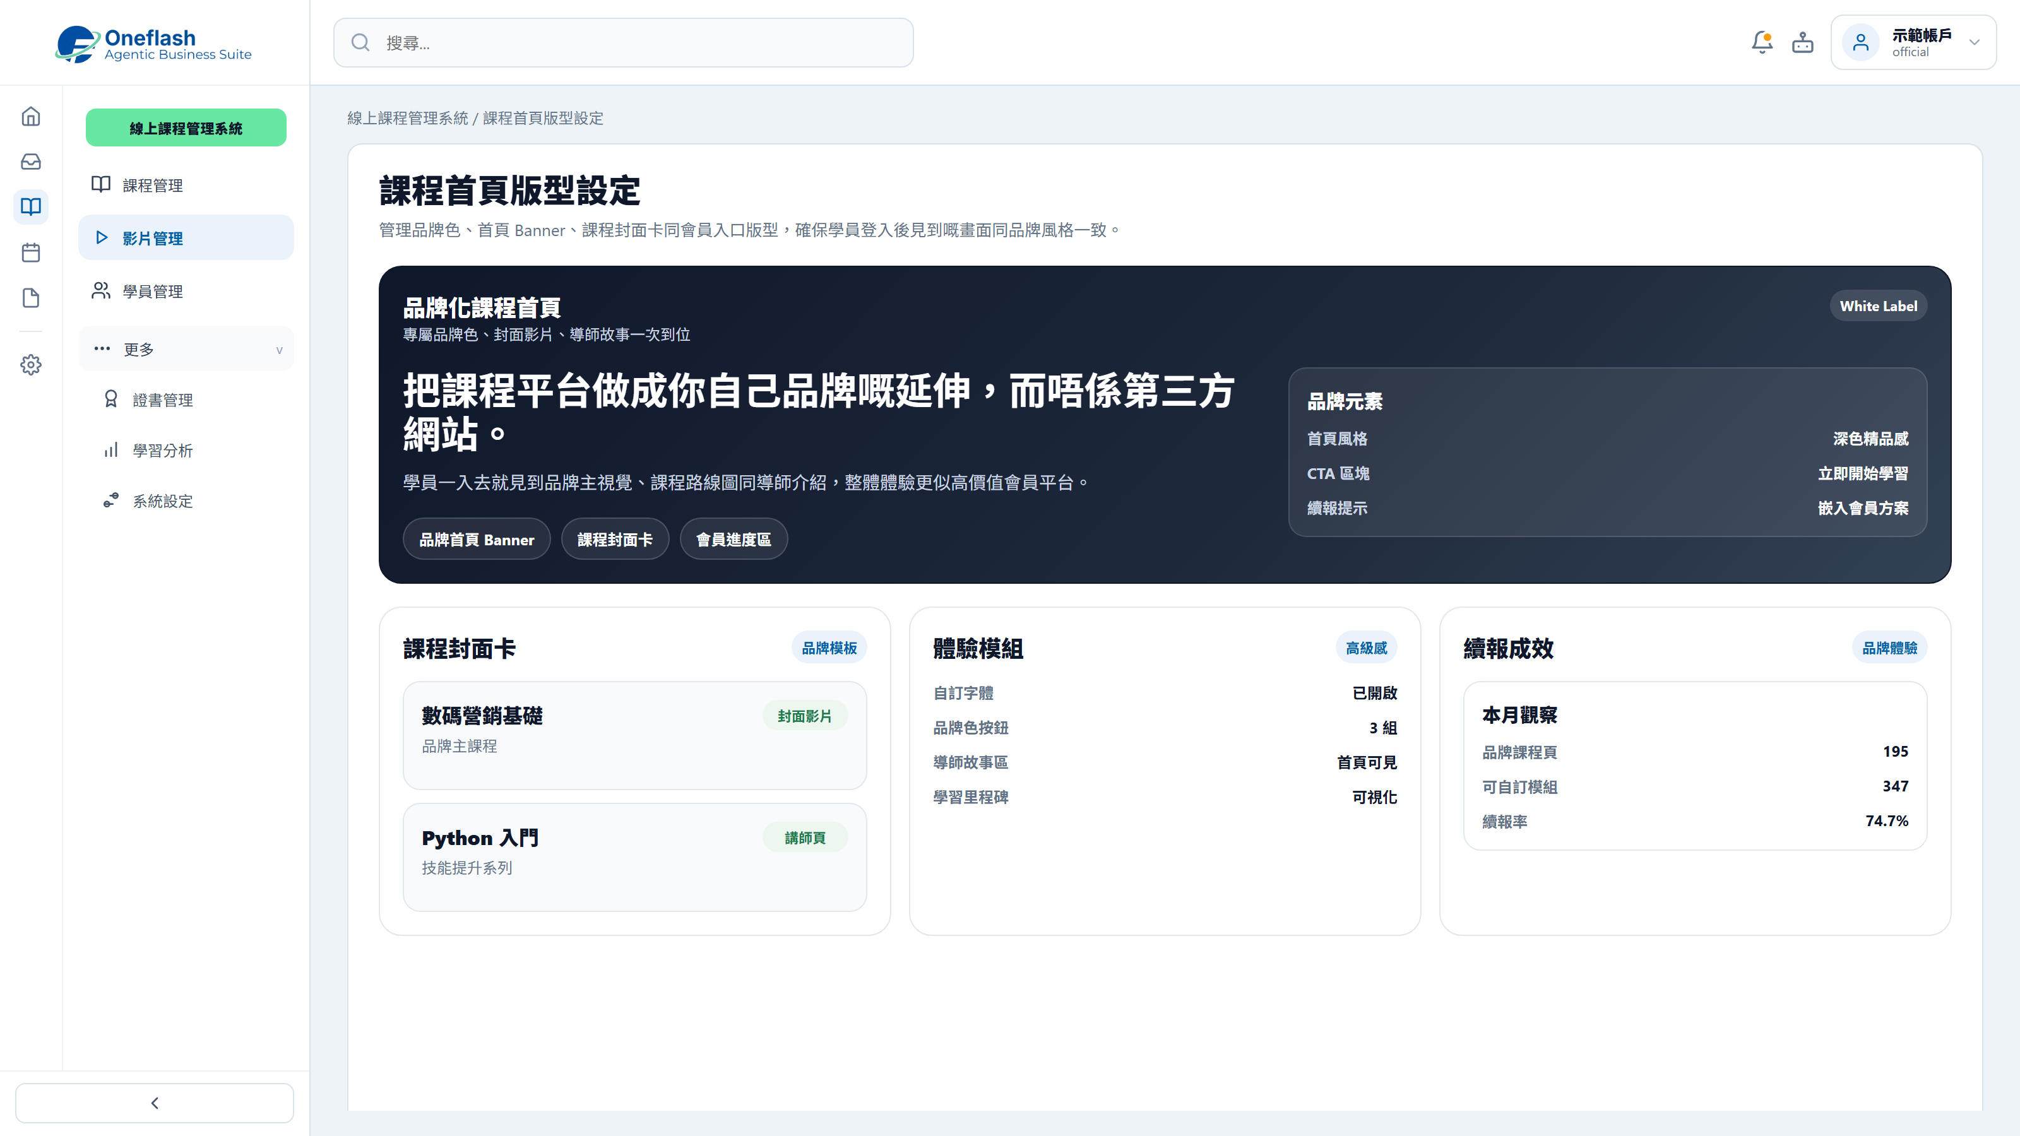Click the nodes icon beside 系統設定
This screenshot has width=2020, height=1136.
click(x=110, y=500)
